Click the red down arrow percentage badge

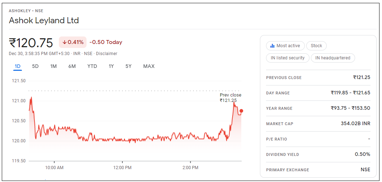[x=73, y=42]
